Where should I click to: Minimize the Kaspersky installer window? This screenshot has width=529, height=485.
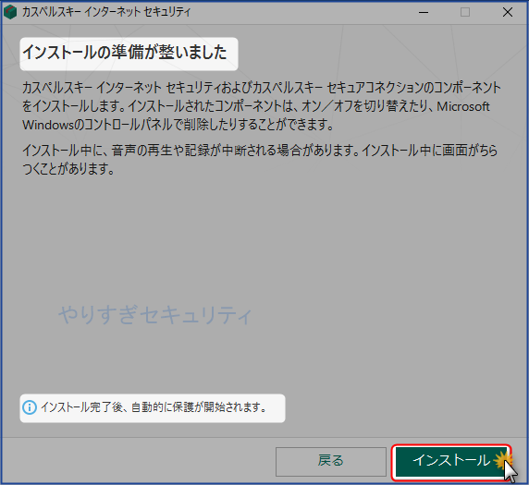pyautogui.click(x=424, y=12)
